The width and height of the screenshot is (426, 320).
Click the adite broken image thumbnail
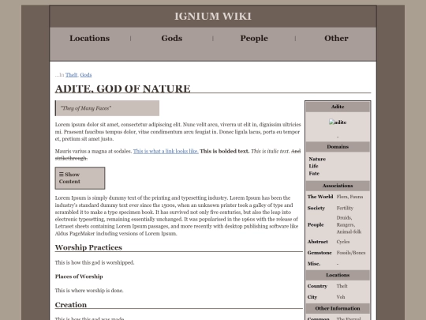(x=338, y=122)
